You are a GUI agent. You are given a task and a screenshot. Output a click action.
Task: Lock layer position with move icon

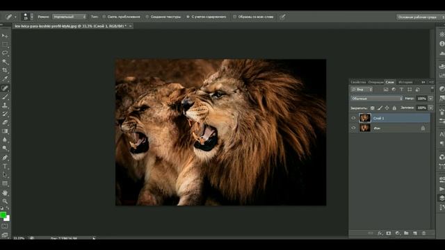[x=387, y=108]
